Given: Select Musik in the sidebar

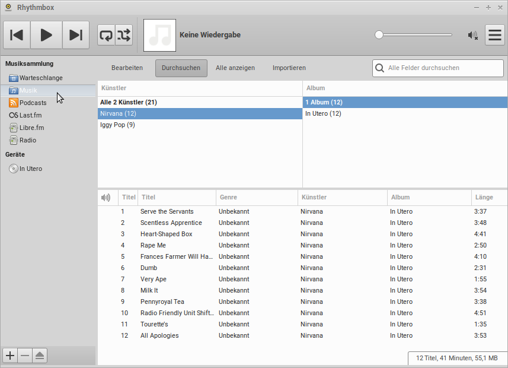Looking at the screenshot, I should pos(48,90).
